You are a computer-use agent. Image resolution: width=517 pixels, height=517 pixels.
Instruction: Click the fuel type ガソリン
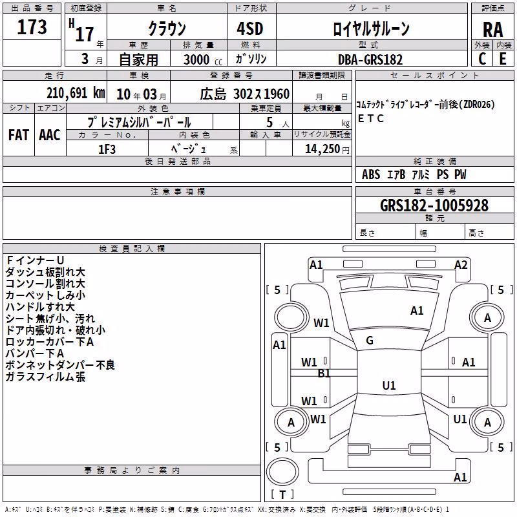pos(251,59)
